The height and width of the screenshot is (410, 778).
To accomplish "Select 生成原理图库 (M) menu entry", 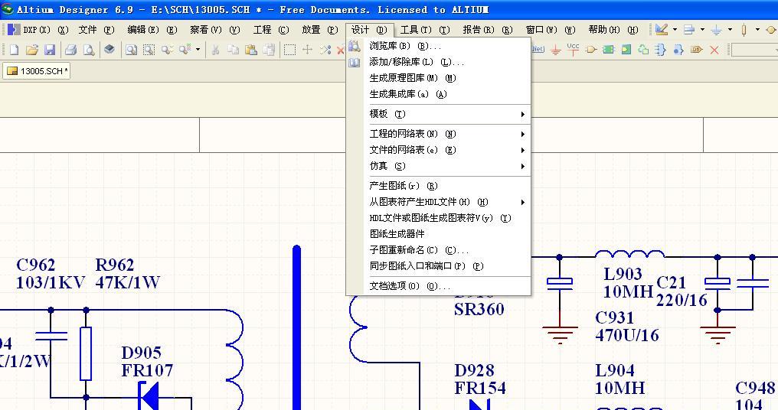I will coord(439,78).
